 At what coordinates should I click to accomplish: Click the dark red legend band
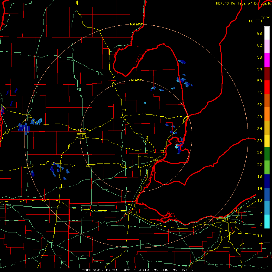point(267,74)
